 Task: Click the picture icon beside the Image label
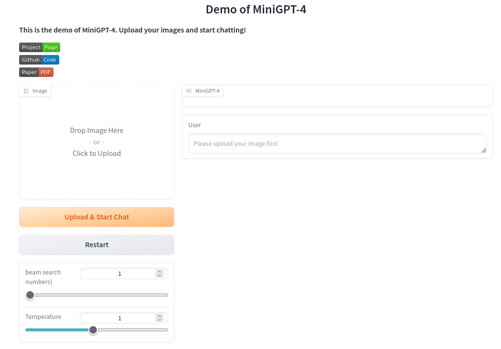(x=26, y=91)
